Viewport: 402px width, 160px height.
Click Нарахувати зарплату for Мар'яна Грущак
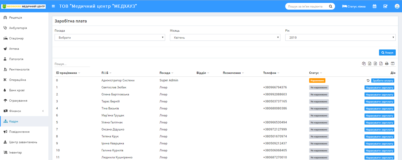379,115
